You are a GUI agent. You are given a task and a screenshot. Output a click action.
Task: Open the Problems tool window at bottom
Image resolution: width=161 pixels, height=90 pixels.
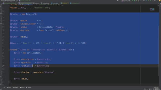click(x=15, y=87)
